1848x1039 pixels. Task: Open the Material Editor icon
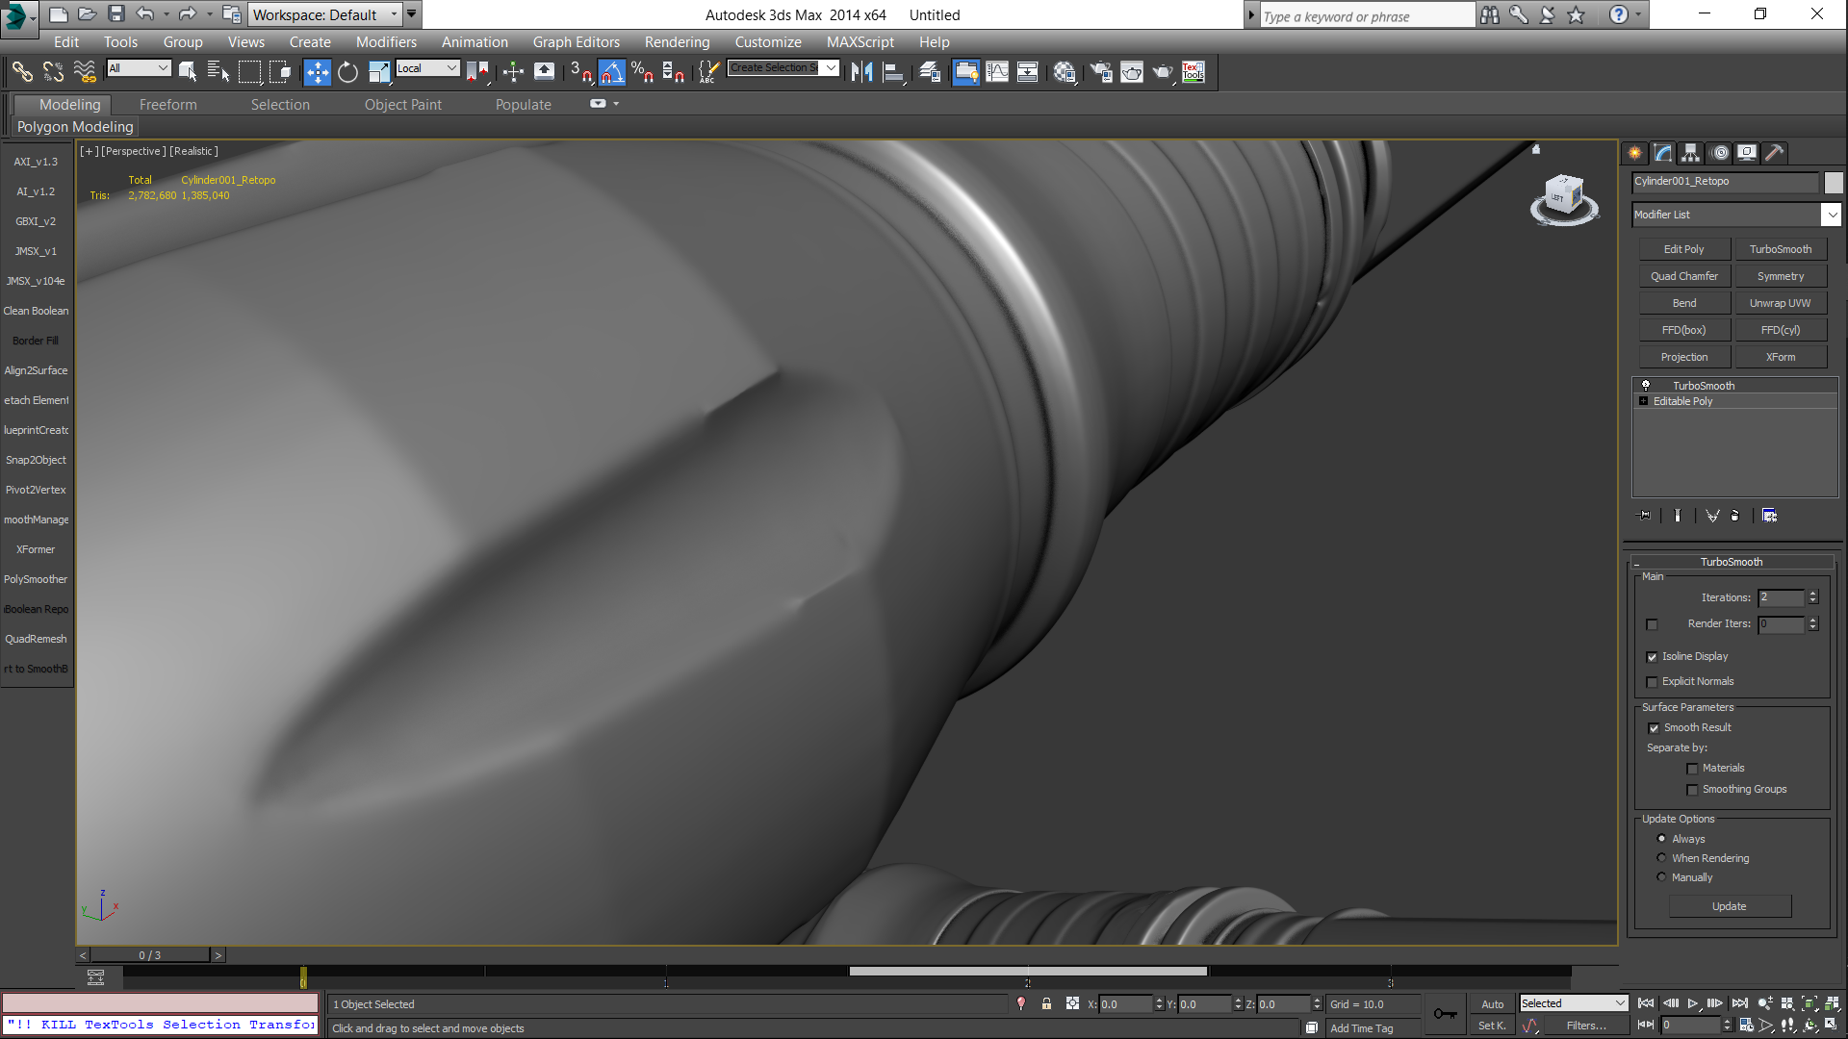(1064, 72)
